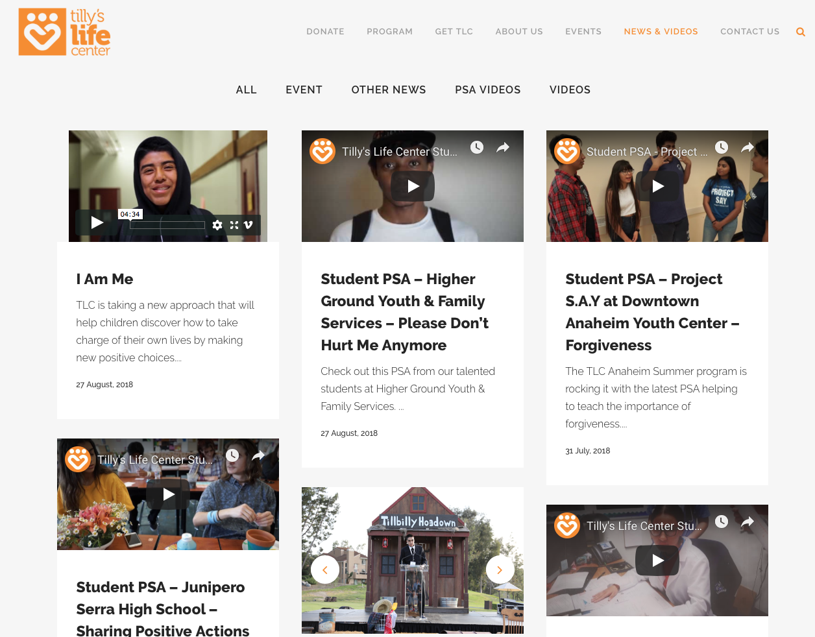Open the DONATE menu item

(325, 31)
